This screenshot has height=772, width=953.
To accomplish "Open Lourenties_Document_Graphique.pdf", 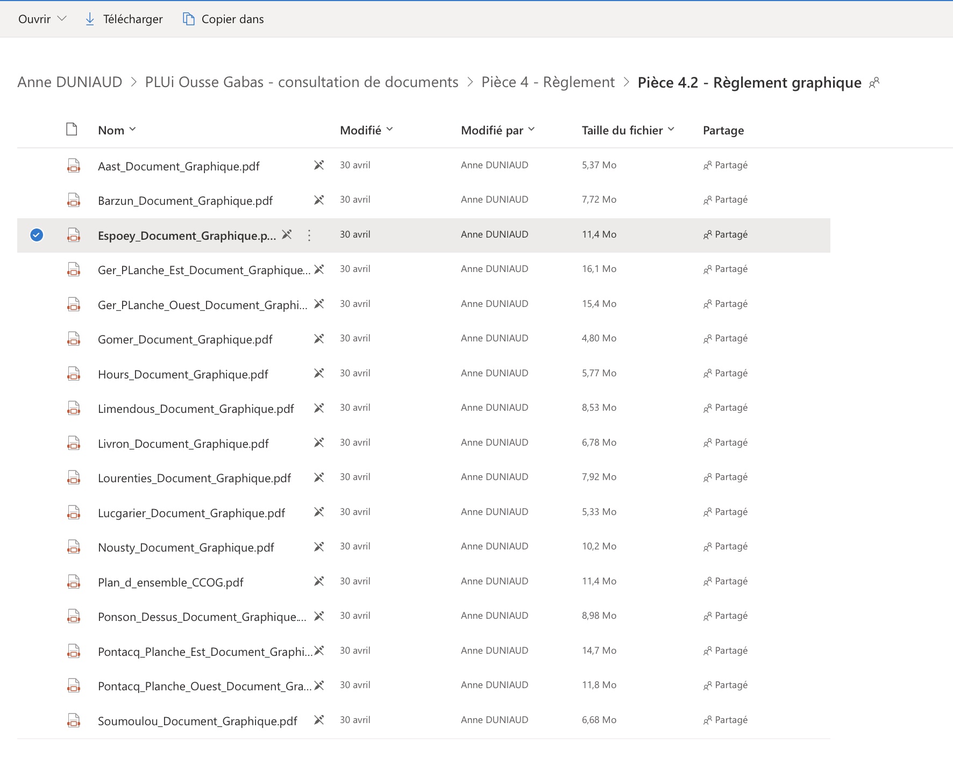I will coord(194,478).
